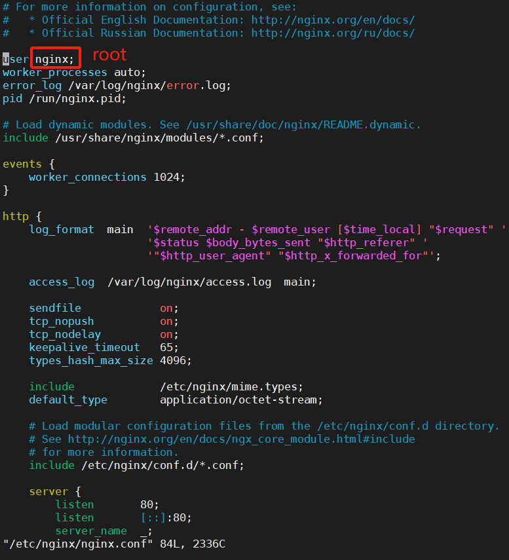
Task: Click the worker_processes directive
Action: [x=55, y=73]
